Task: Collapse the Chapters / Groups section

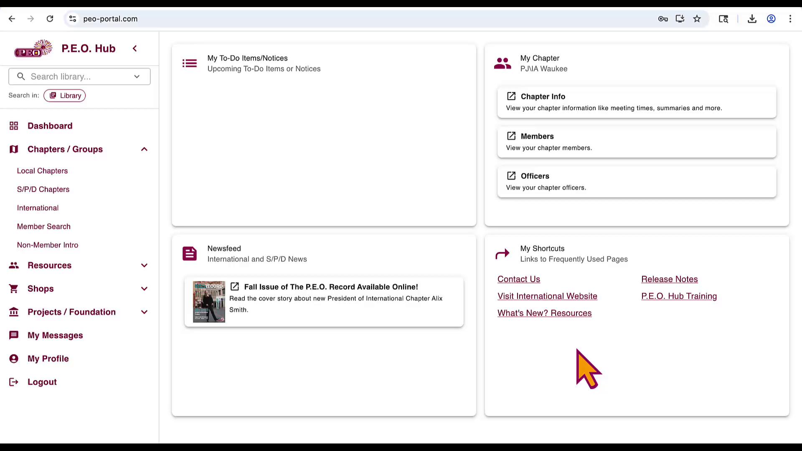Action: 144,149
